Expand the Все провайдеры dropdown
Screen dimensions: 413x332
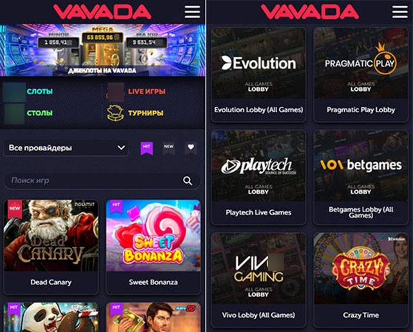66,148
